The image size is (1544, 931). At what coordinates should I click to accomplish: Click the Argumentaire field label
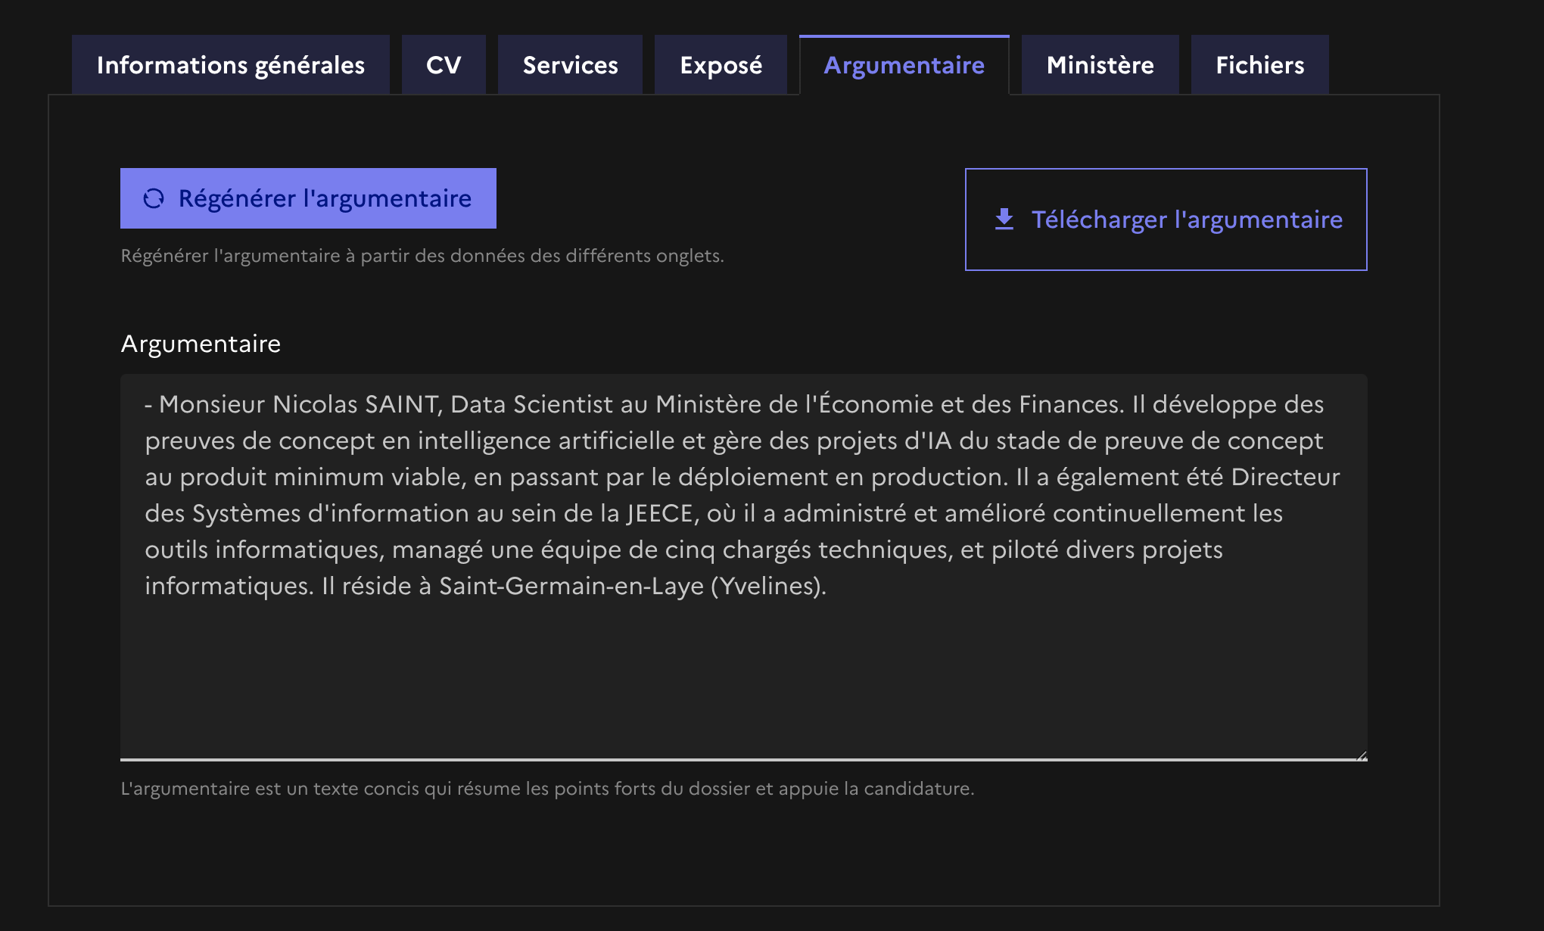tap(201, 344)
